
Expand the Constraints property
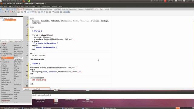click(x=1, y=62)
